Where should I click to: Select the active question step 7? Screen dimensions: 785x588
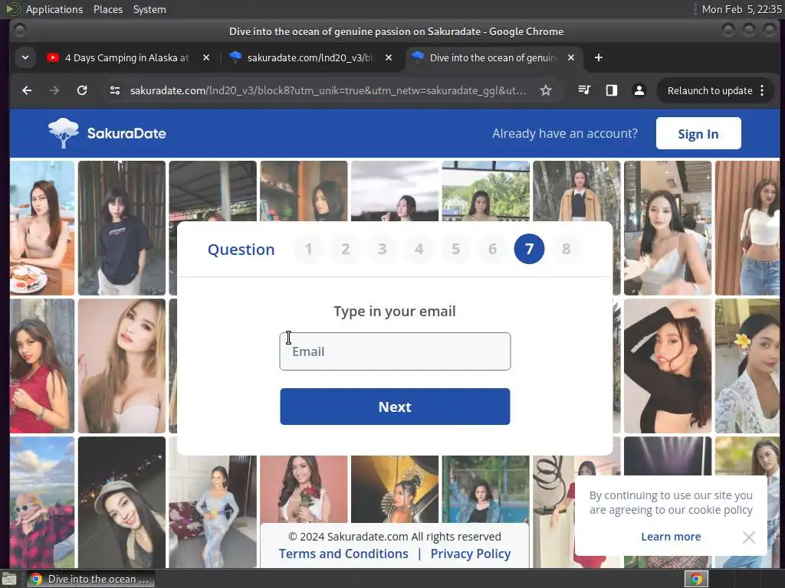point(529,249)
